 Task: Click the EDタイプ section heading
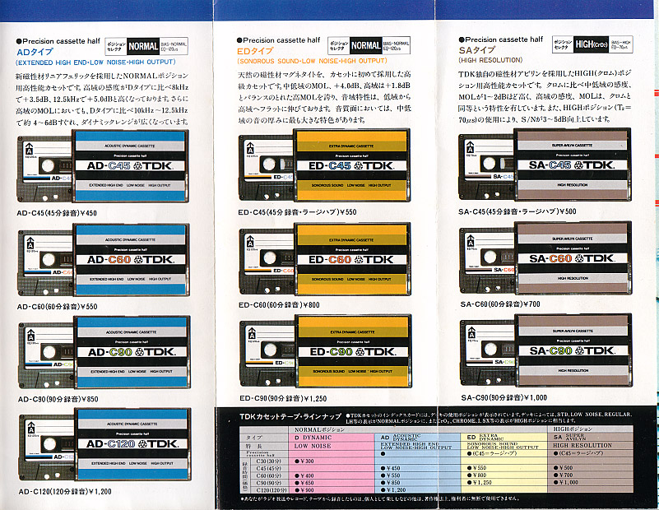258,51
